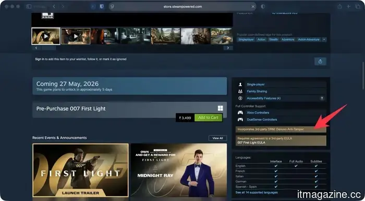
Task: Select the German language row
Action: click(x=281, y=182)
